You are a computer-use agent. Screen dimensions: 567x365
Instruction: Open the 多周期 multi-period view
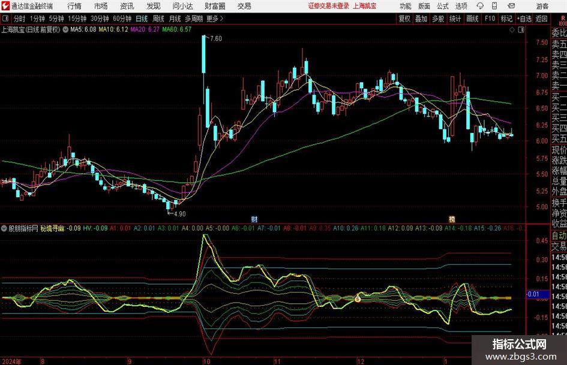pyautogui.click(x=194, y=19)
